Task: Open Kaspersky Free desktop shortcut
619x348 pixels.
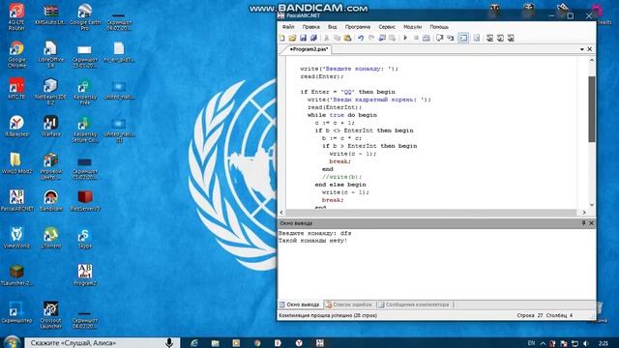Action: 85,92
